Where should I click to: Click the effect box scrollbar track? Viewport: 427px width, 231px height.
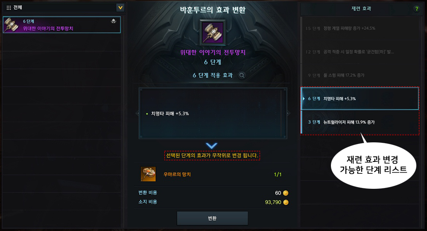281,113
